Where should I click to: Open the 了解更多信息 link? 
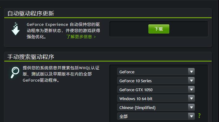(x=81, y=37)
